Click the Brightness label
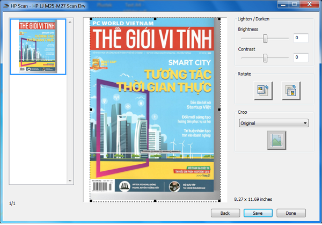The image size is (322, 225). point(248,29)
